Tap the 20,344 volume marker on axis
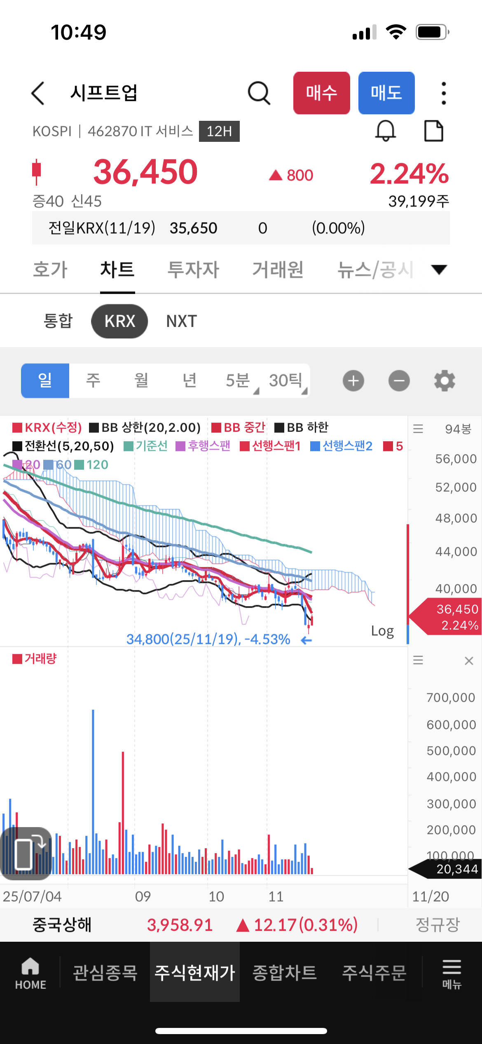This screenshot has width=482, height=1044. 446,869
